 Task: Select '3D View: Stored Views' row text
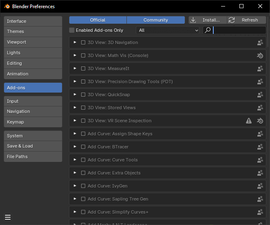coord(112,108)
